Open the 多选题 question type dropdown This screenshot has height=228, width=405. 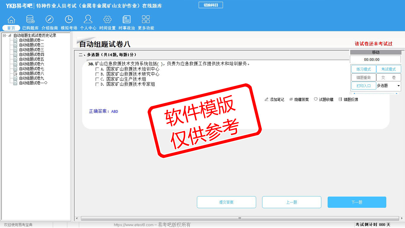pos(398,86)
